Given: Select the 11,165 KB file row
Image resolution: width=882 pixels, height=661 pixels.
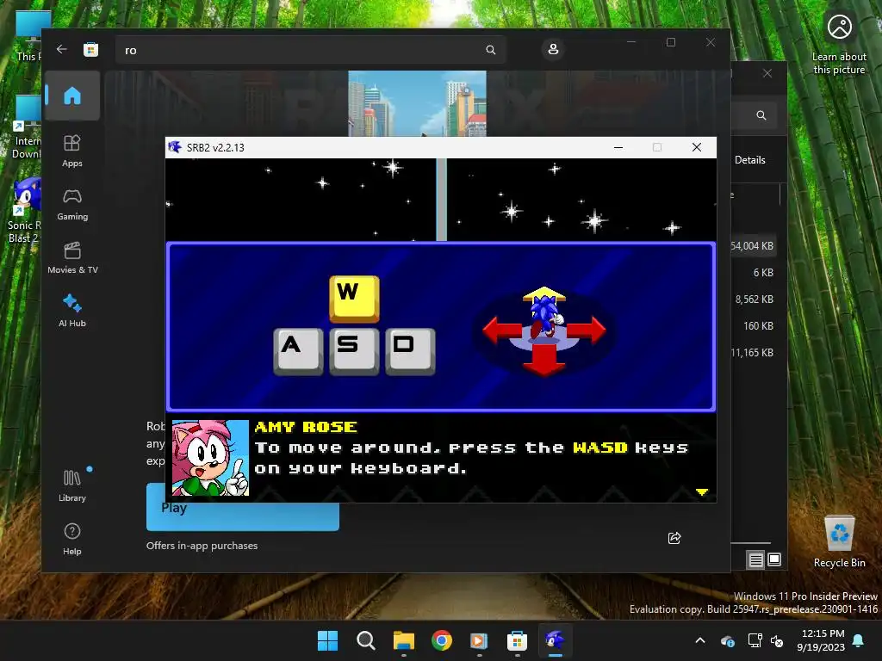Looking at the screenshot, I should [x=752, y=352].
